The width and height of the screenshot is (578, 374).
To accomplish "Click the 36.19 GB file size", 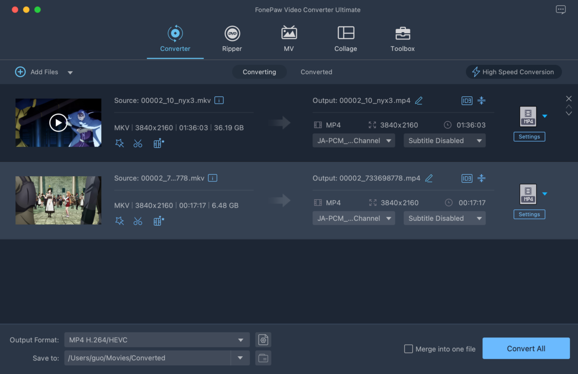I will (x=229, y=128).
